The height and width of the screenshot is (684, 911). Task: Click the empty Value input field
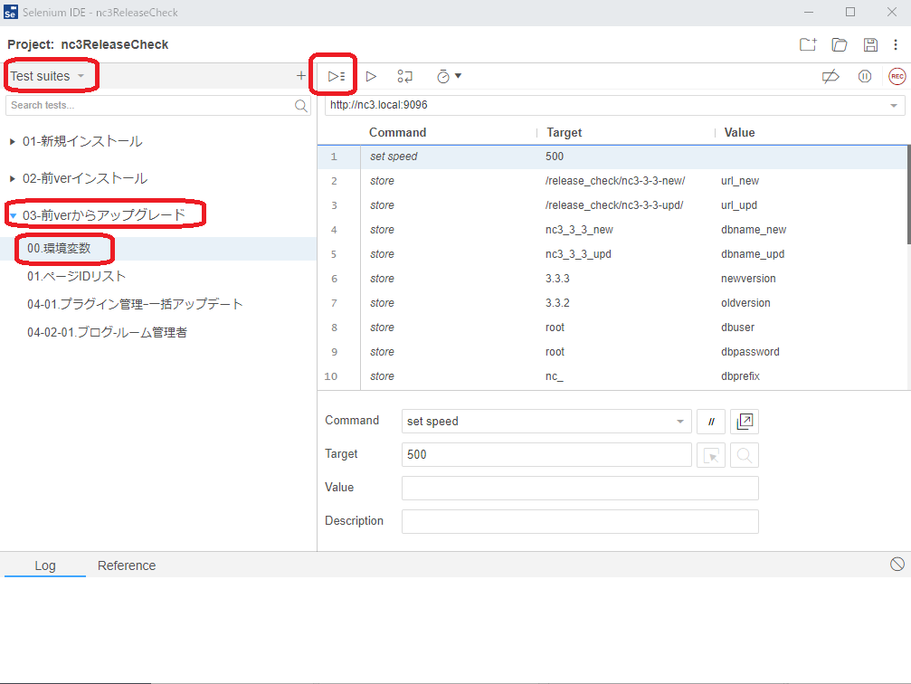(x=580, y=489)
